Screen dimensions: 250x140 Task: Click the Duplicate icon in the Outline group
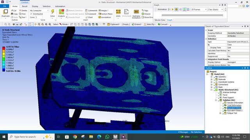click(x=5, y=12)
